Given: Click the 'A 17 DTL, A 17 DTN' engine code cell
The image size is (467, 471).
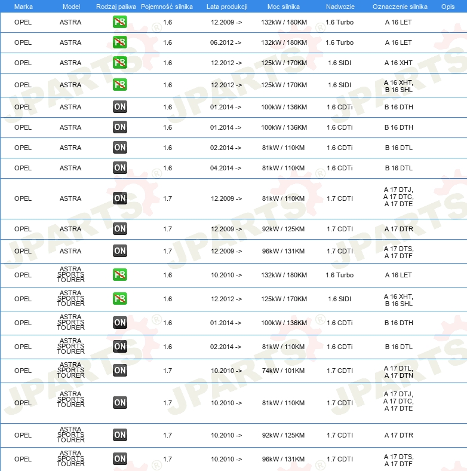Looking at the screenshot, I should click(398, 372).
